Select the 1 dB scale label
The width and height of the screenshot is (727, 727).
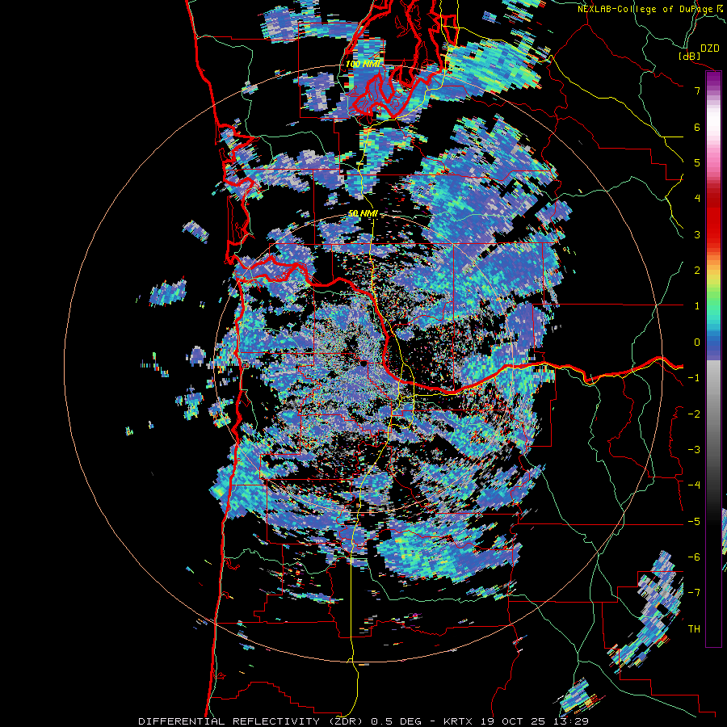(697, 306)
